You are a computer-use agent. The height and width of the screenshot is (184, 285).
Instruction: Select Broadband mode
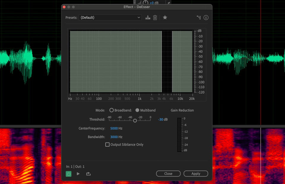(112, 110)
